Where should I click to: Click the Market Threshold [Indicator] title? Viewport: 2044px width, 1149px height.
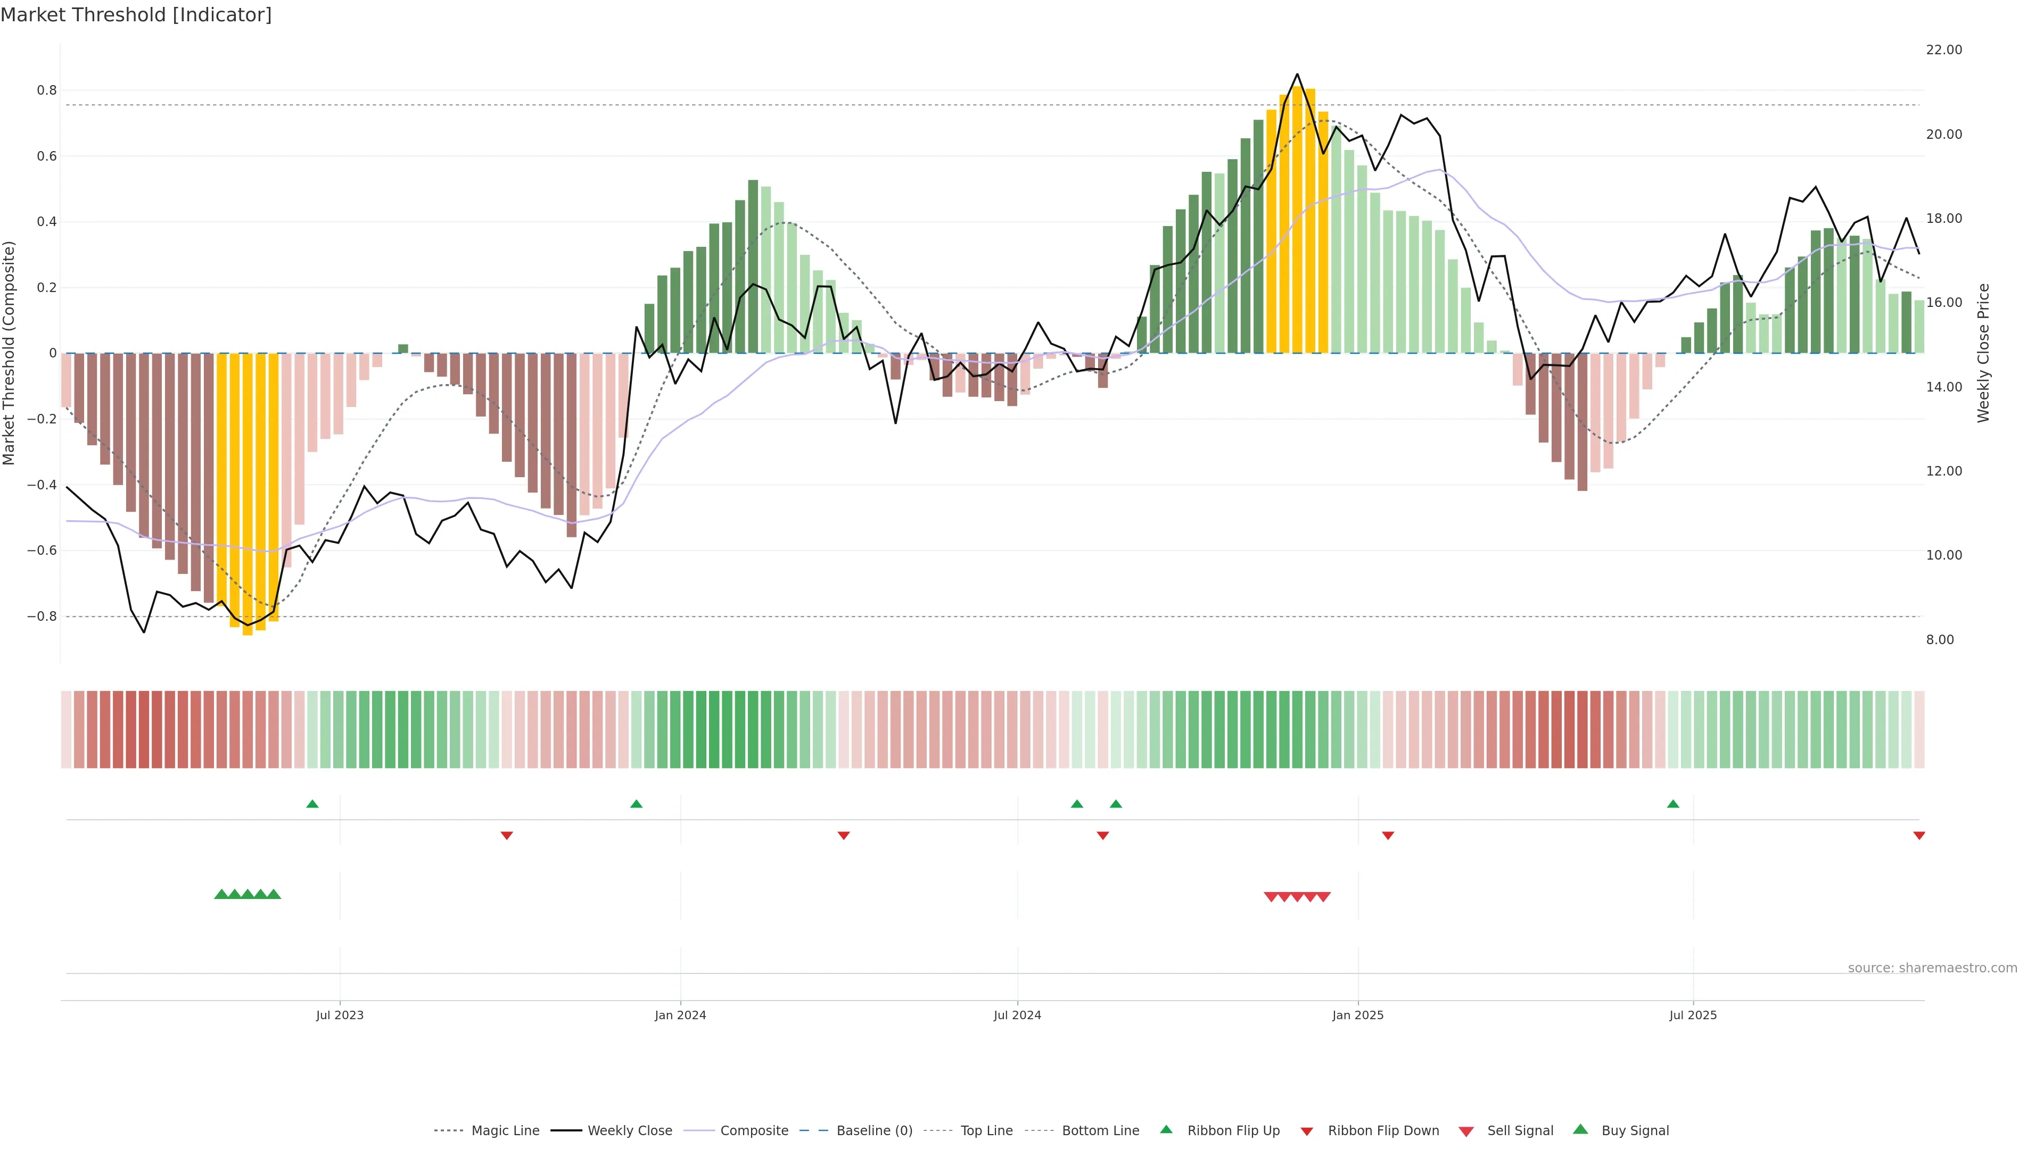pyautogui.click(x=136, y=15)
